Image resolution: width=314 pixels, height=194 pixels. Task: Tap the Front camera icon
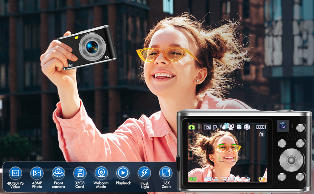(x=58, y=173)
